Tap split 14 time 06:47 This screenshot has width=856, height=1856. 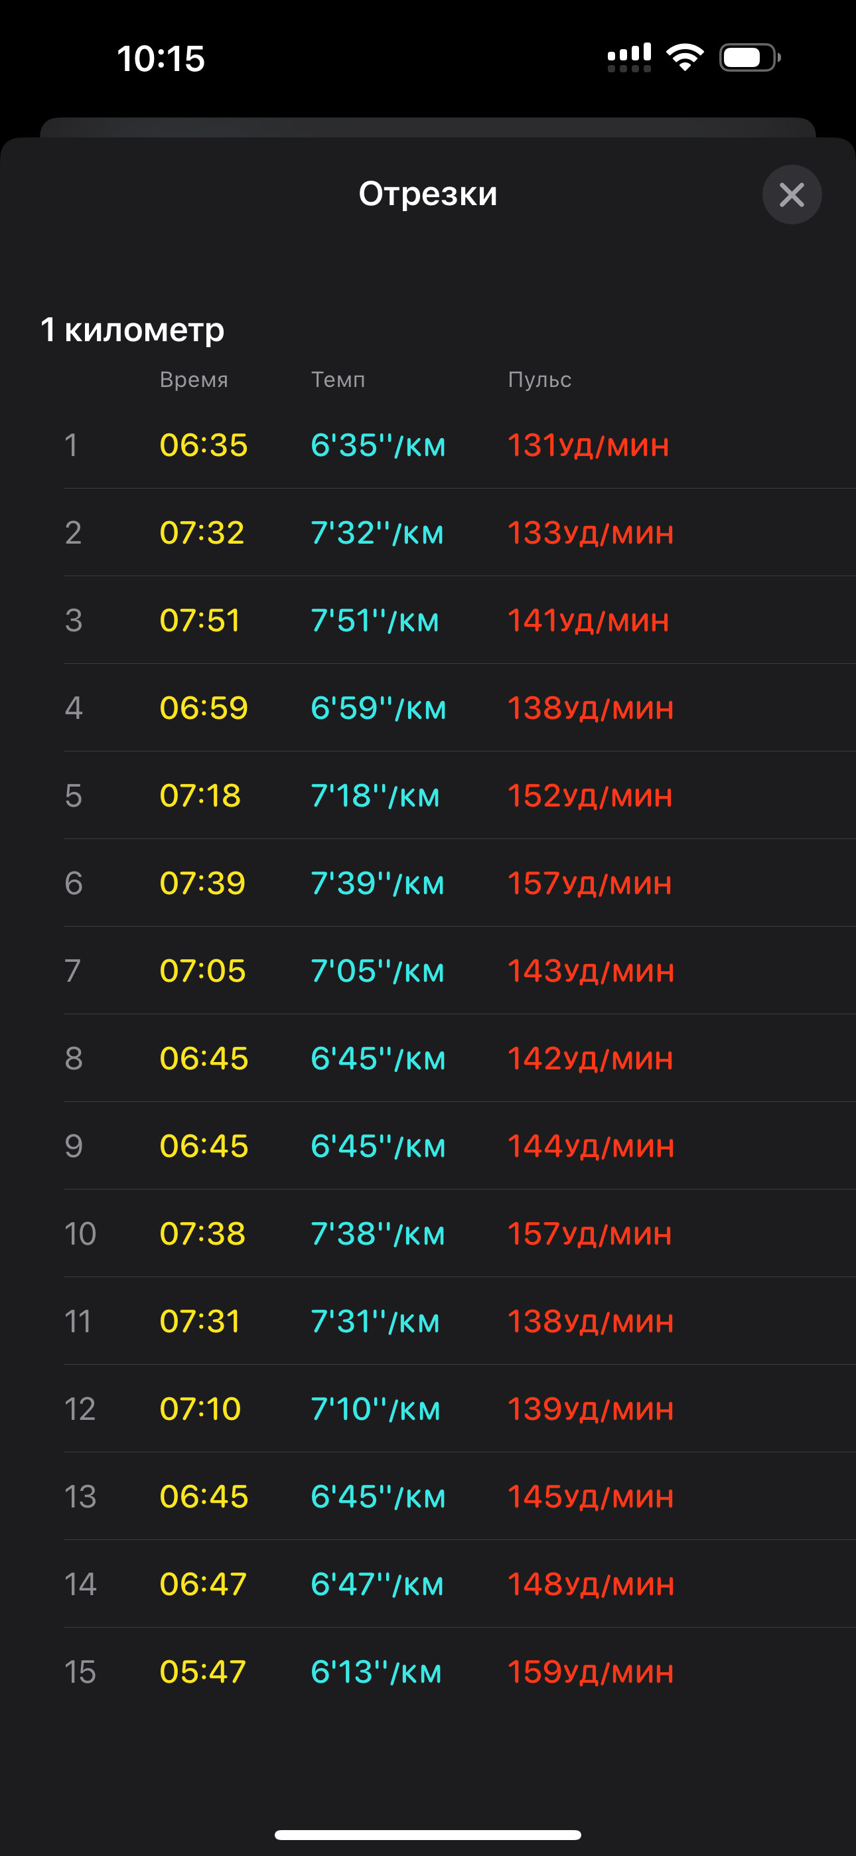click(x=203, y=1584)
